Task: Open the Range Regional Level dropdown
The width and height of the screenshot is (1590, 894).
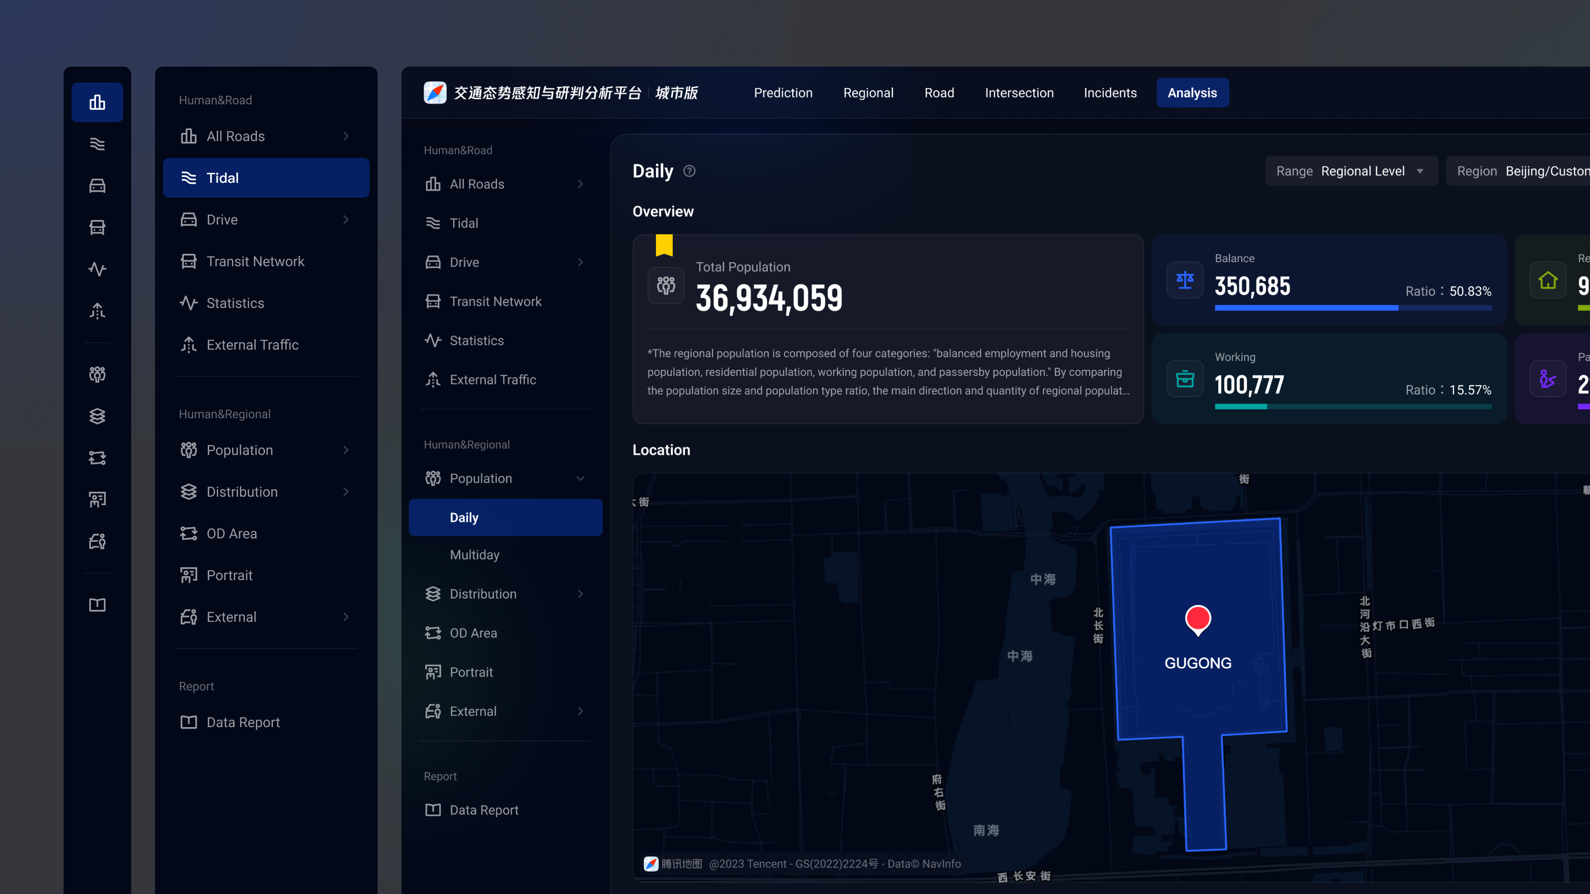Action: click(1351, 171)
